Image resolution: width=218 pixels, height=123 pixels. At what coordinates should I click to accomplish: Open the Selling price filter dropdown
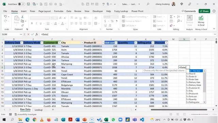pos(153,43)
